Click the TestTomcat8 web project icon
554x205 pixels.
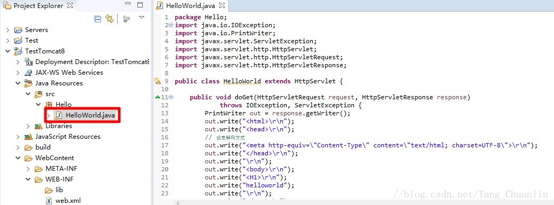point(18,51)
